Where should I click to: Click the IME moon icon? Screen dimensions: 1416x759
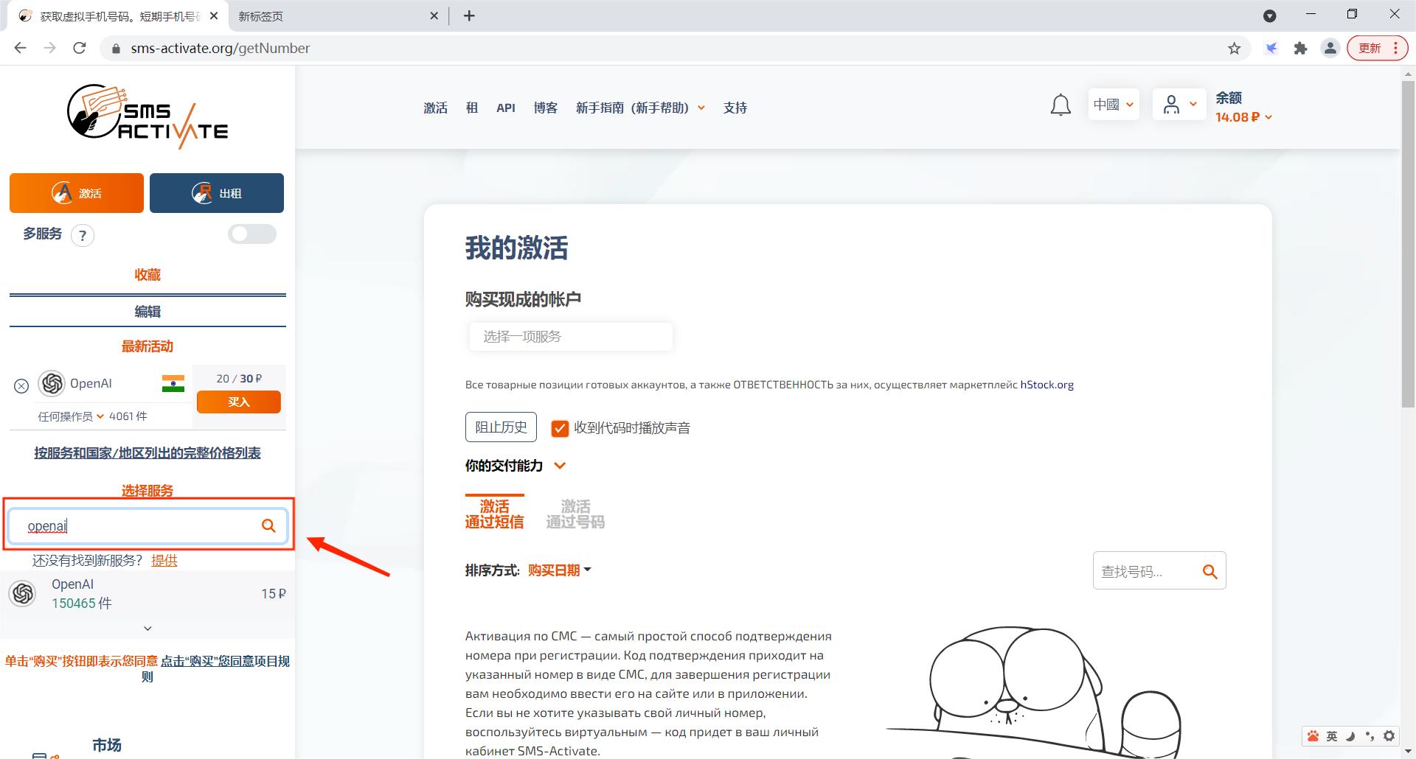(1351, 735)
